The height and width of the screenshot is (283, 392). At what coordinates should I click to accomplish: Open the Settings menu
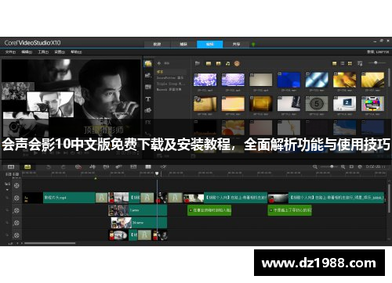60,52
